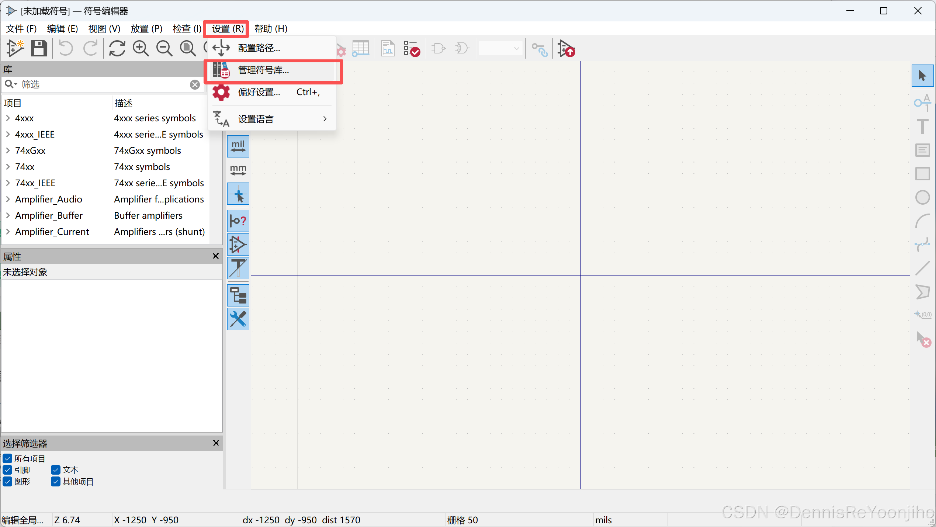The image size is (936, 527).
Task: Open the unit selection dropdown
Action: tap(500, 48)
